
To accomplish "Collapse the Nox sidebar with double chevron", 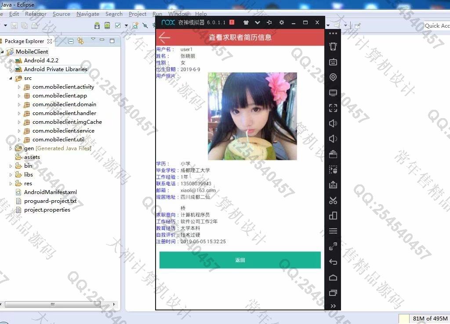I will tap(333, 306).
